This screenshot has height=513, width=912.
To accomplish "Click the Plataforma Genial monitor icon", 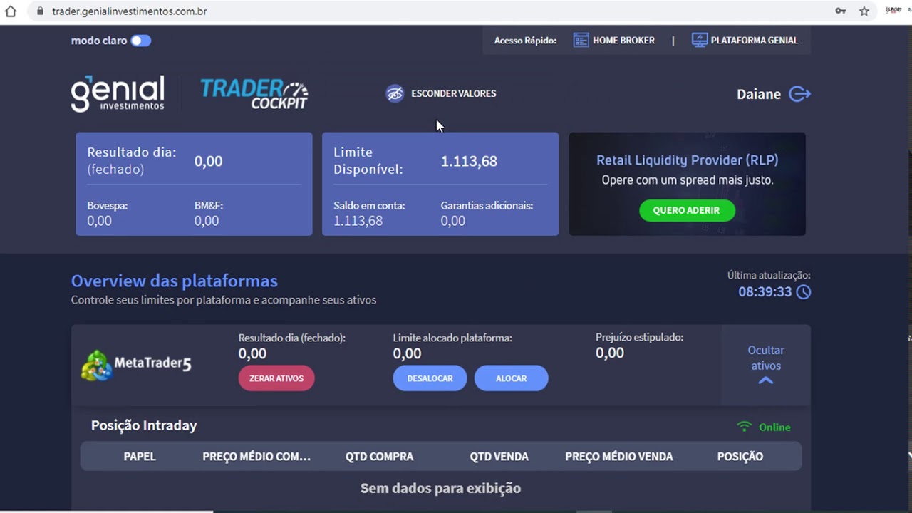I will [700, 41].
